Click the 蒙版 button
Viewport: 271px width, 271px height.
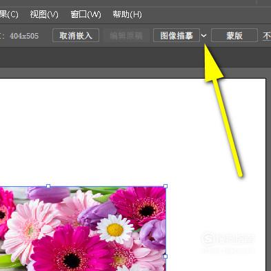(234, 35)
